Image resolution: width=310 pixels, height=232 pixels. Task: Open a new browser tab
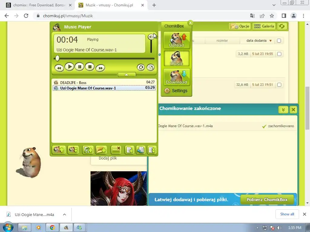[x=154, y=5]
